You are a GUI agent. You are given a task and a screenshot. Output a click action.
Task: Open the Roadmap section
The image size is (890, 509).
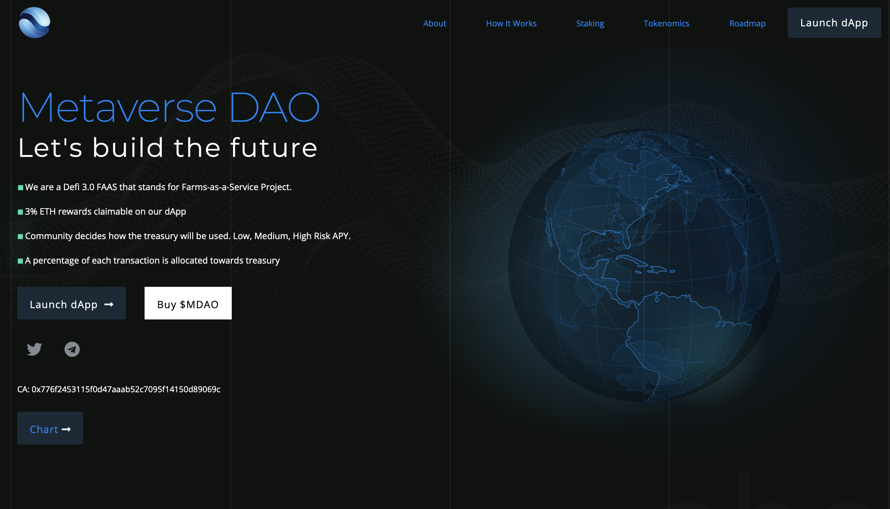coord(747,23)
